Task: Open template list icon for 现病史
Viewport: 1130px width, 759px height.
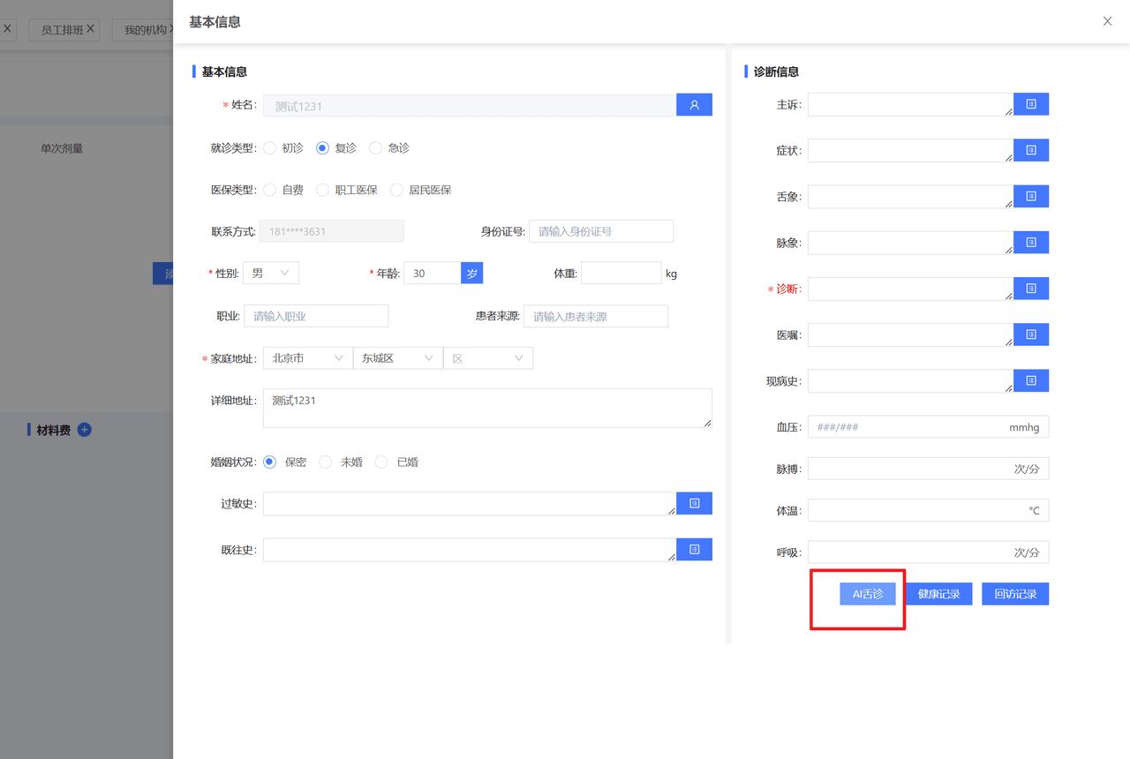Action: click(1031, 380)
